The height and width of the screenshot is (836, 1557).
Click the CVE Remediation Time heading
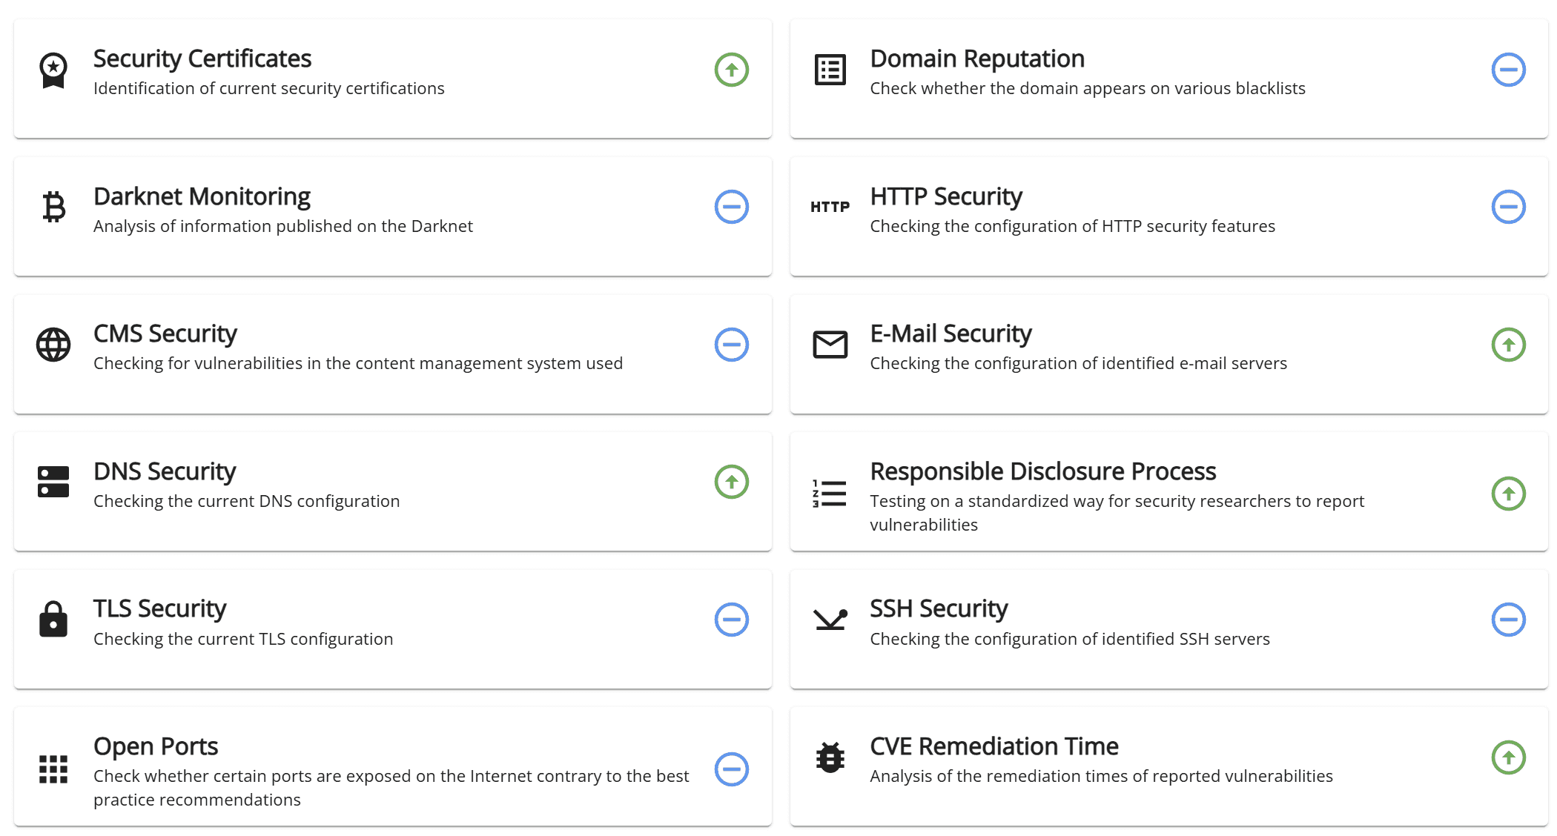pos(994,747)
